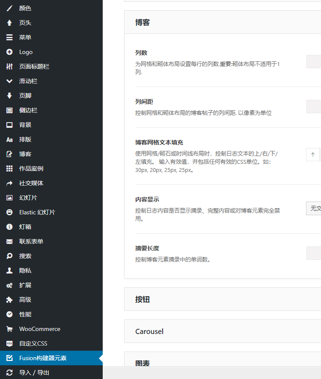
Task: Click the checkmark icon beside Fusion构建器元素
Action: pos(9,358)
